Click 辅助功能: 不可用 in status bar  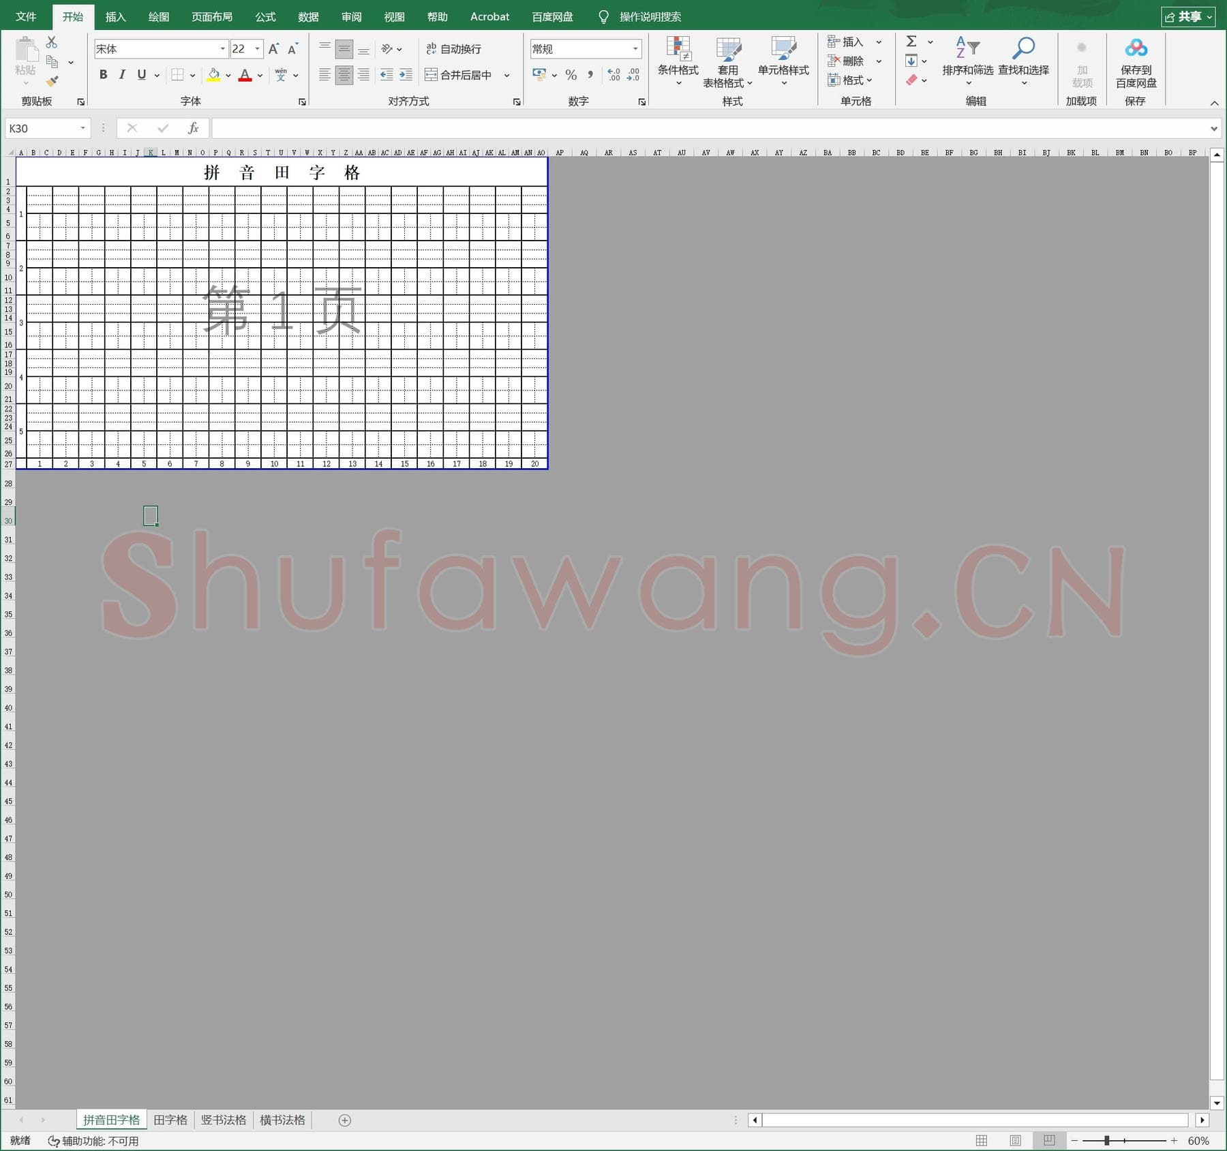(x=93, y=1141)
